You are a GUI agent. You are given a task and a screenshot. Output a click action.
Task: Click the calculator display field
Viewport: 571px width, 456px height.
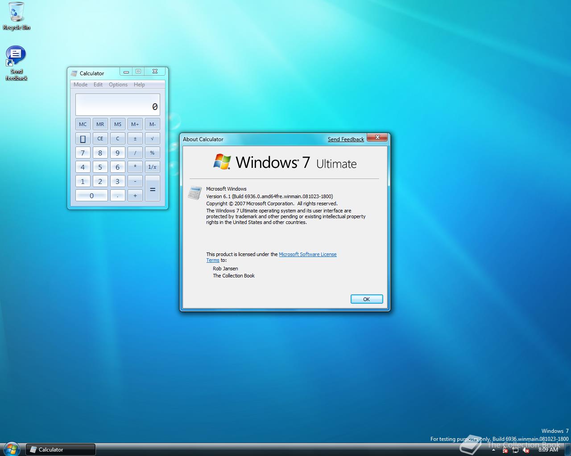point(118,105)
